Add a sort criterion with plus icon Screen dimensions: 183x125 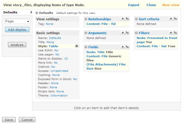pyautogui.click(x=171, y=19)
